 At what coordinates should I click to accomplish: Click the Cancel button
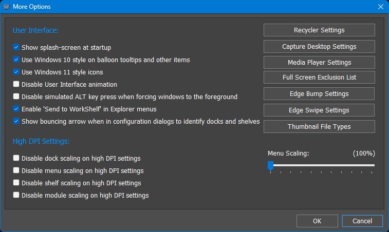click(362, 221)
